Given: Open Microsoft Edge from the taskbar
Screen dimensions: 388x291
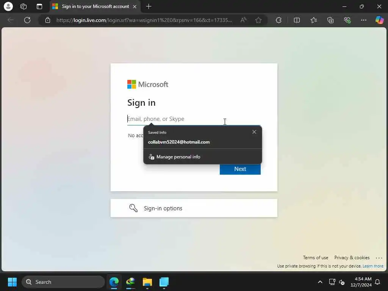Looking at the screenshot, I should click(x=114, y=282).
